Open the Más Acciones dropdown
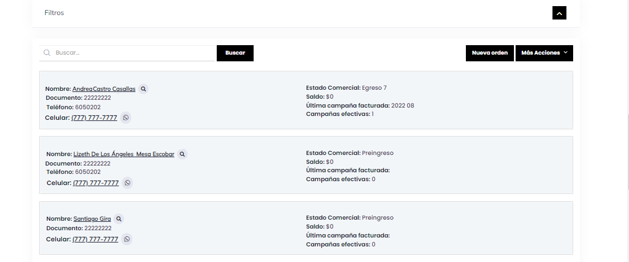The width and height of the screenshot is (629, 262). [x=544, y=53]
